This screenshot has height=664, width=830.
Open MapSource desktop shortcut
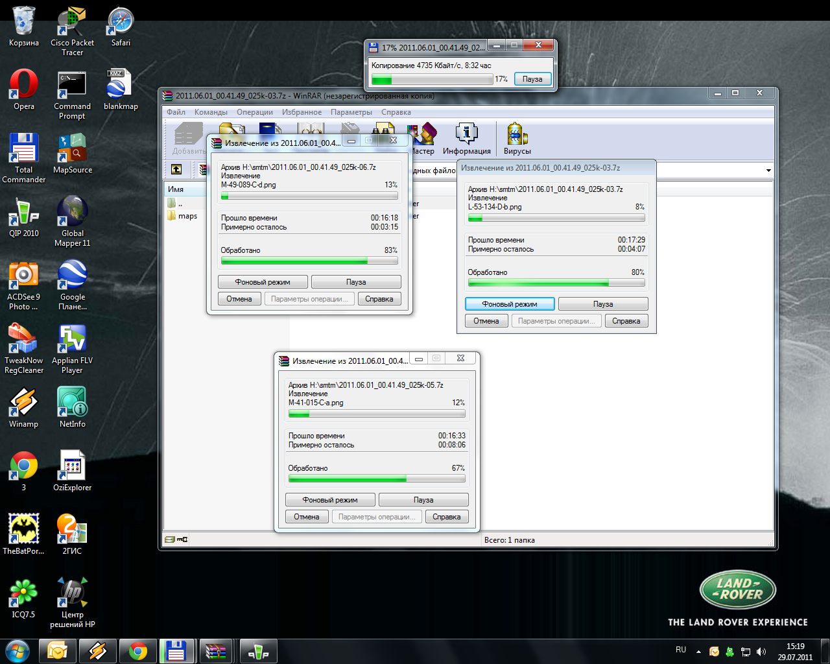[72, 154]
